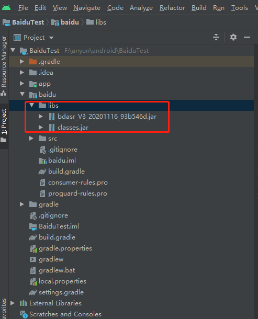The height and width of the screenshot is (319, 258).
Task: Expand the .gradle folder
Action: pyautogui.click(x=22, y=61)
